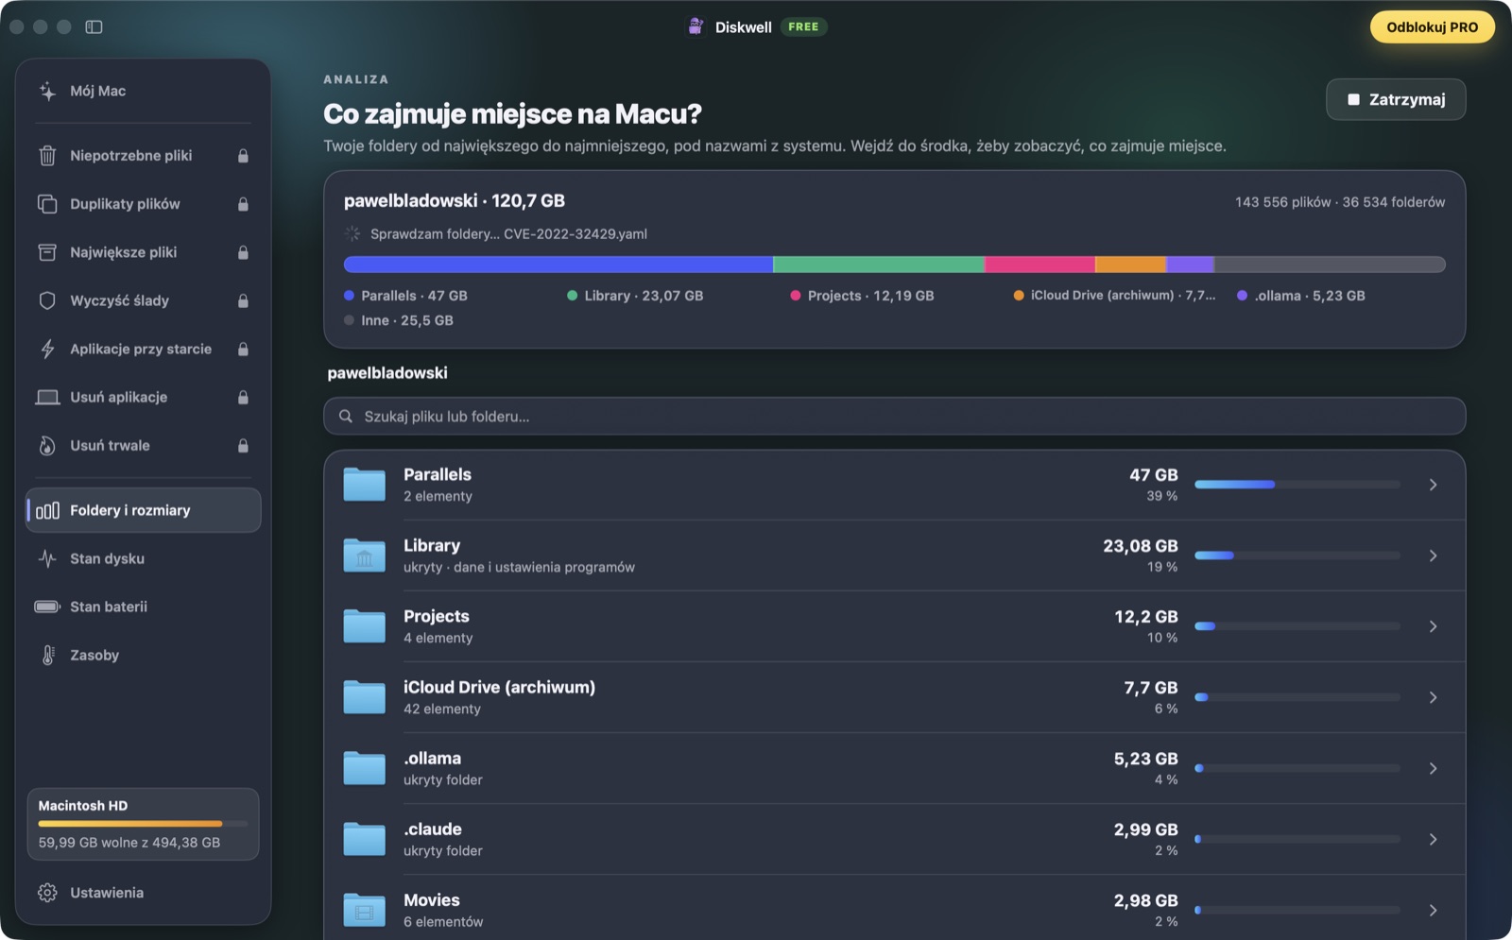Click the green Library segment in usage bar
This screenshot has width=1512, height=940.
point(879,265)
